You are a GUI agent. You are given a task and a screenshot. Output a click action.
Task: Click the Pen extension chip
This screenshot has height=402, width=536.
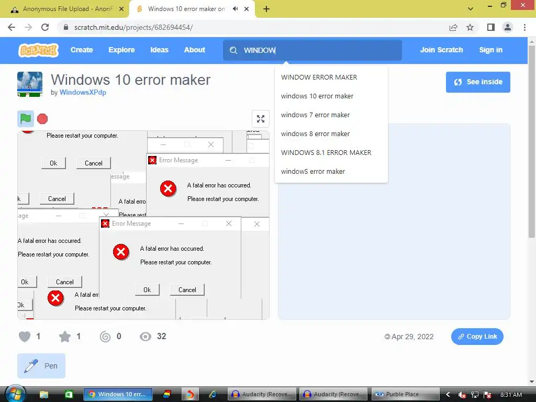[x=41, y=366]
